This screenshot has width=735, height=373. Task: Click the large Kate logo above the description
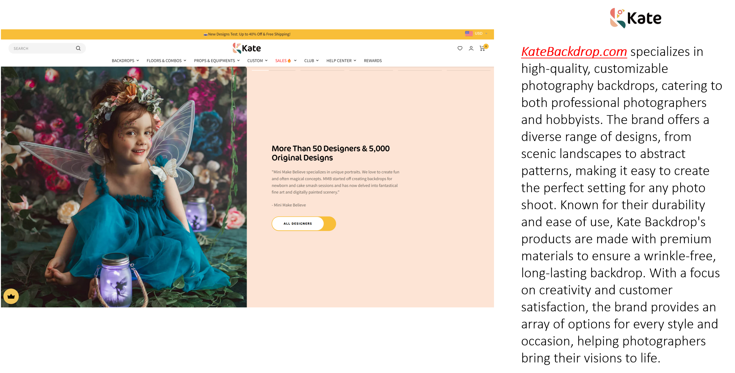click(x=635, y=18)
